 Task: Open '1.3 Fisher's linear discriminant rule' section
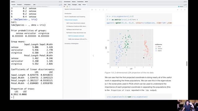76,33
